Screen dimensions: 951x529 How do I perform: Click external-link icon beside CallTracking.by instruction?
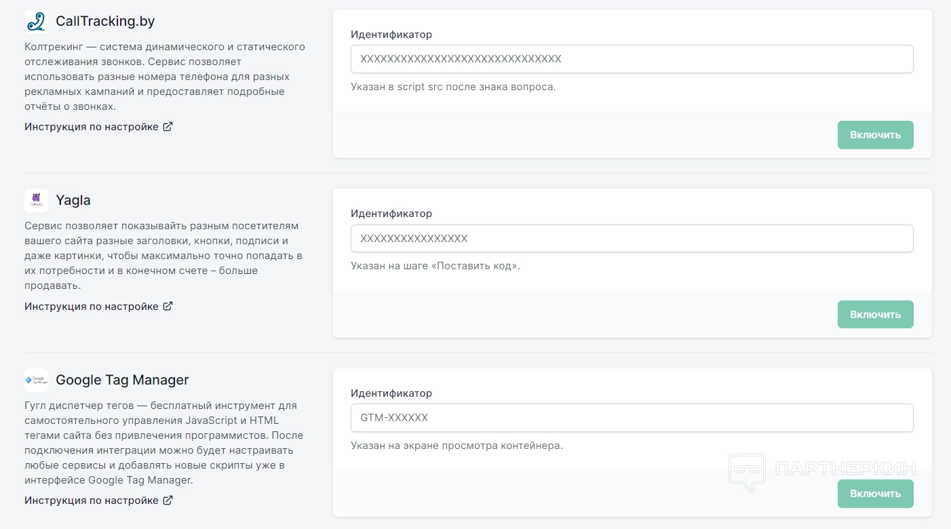tap(168, 126)
